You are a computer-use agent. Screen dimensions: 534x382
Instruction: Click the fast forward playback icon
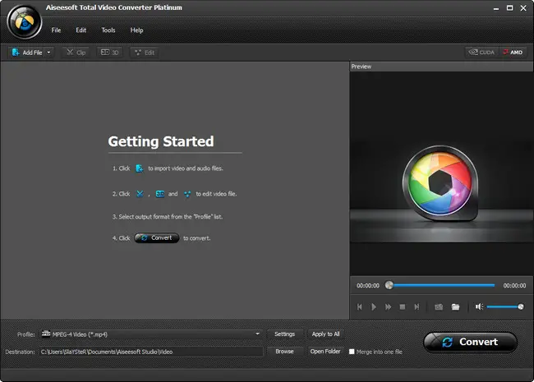pos(388,306)
